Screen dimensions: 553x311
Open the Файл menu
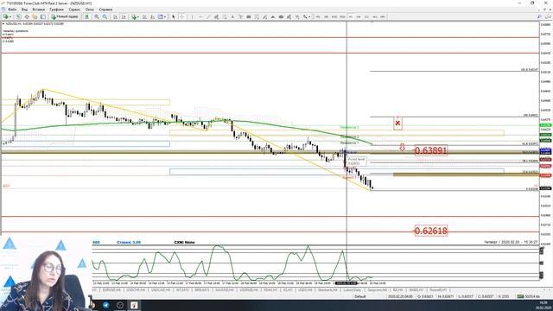click(12, 10)
